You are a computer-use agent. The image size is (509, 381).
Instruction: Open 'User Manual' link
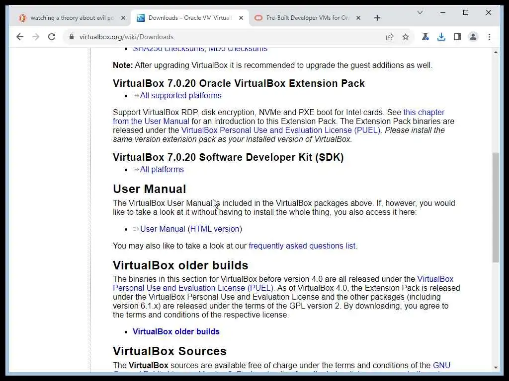[x=163, y=229]
